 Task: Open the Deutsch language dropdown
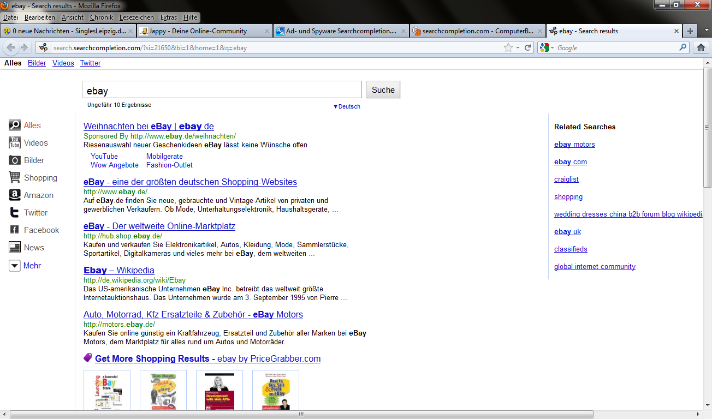pyautogui.click(x=347, y=106)
